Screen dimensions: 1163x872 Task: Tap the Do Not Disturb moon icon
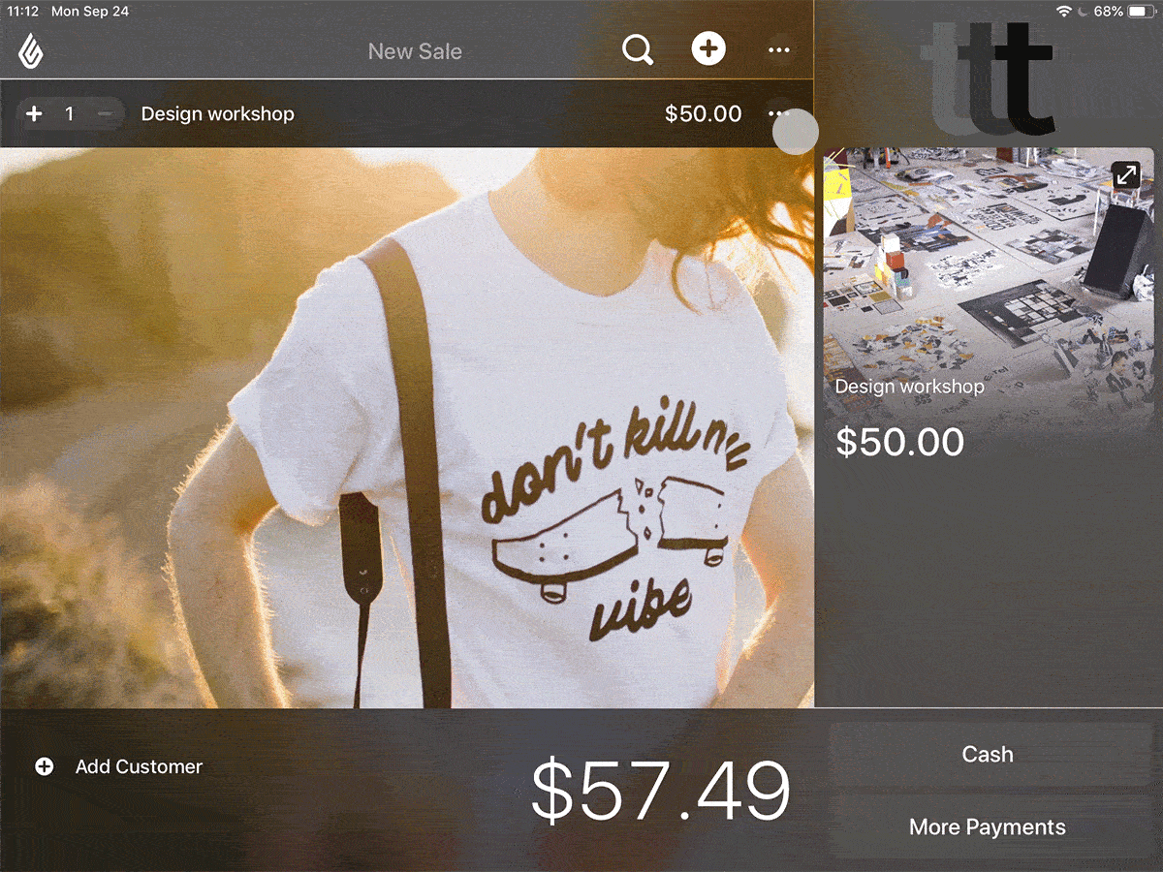[1082, 12]
